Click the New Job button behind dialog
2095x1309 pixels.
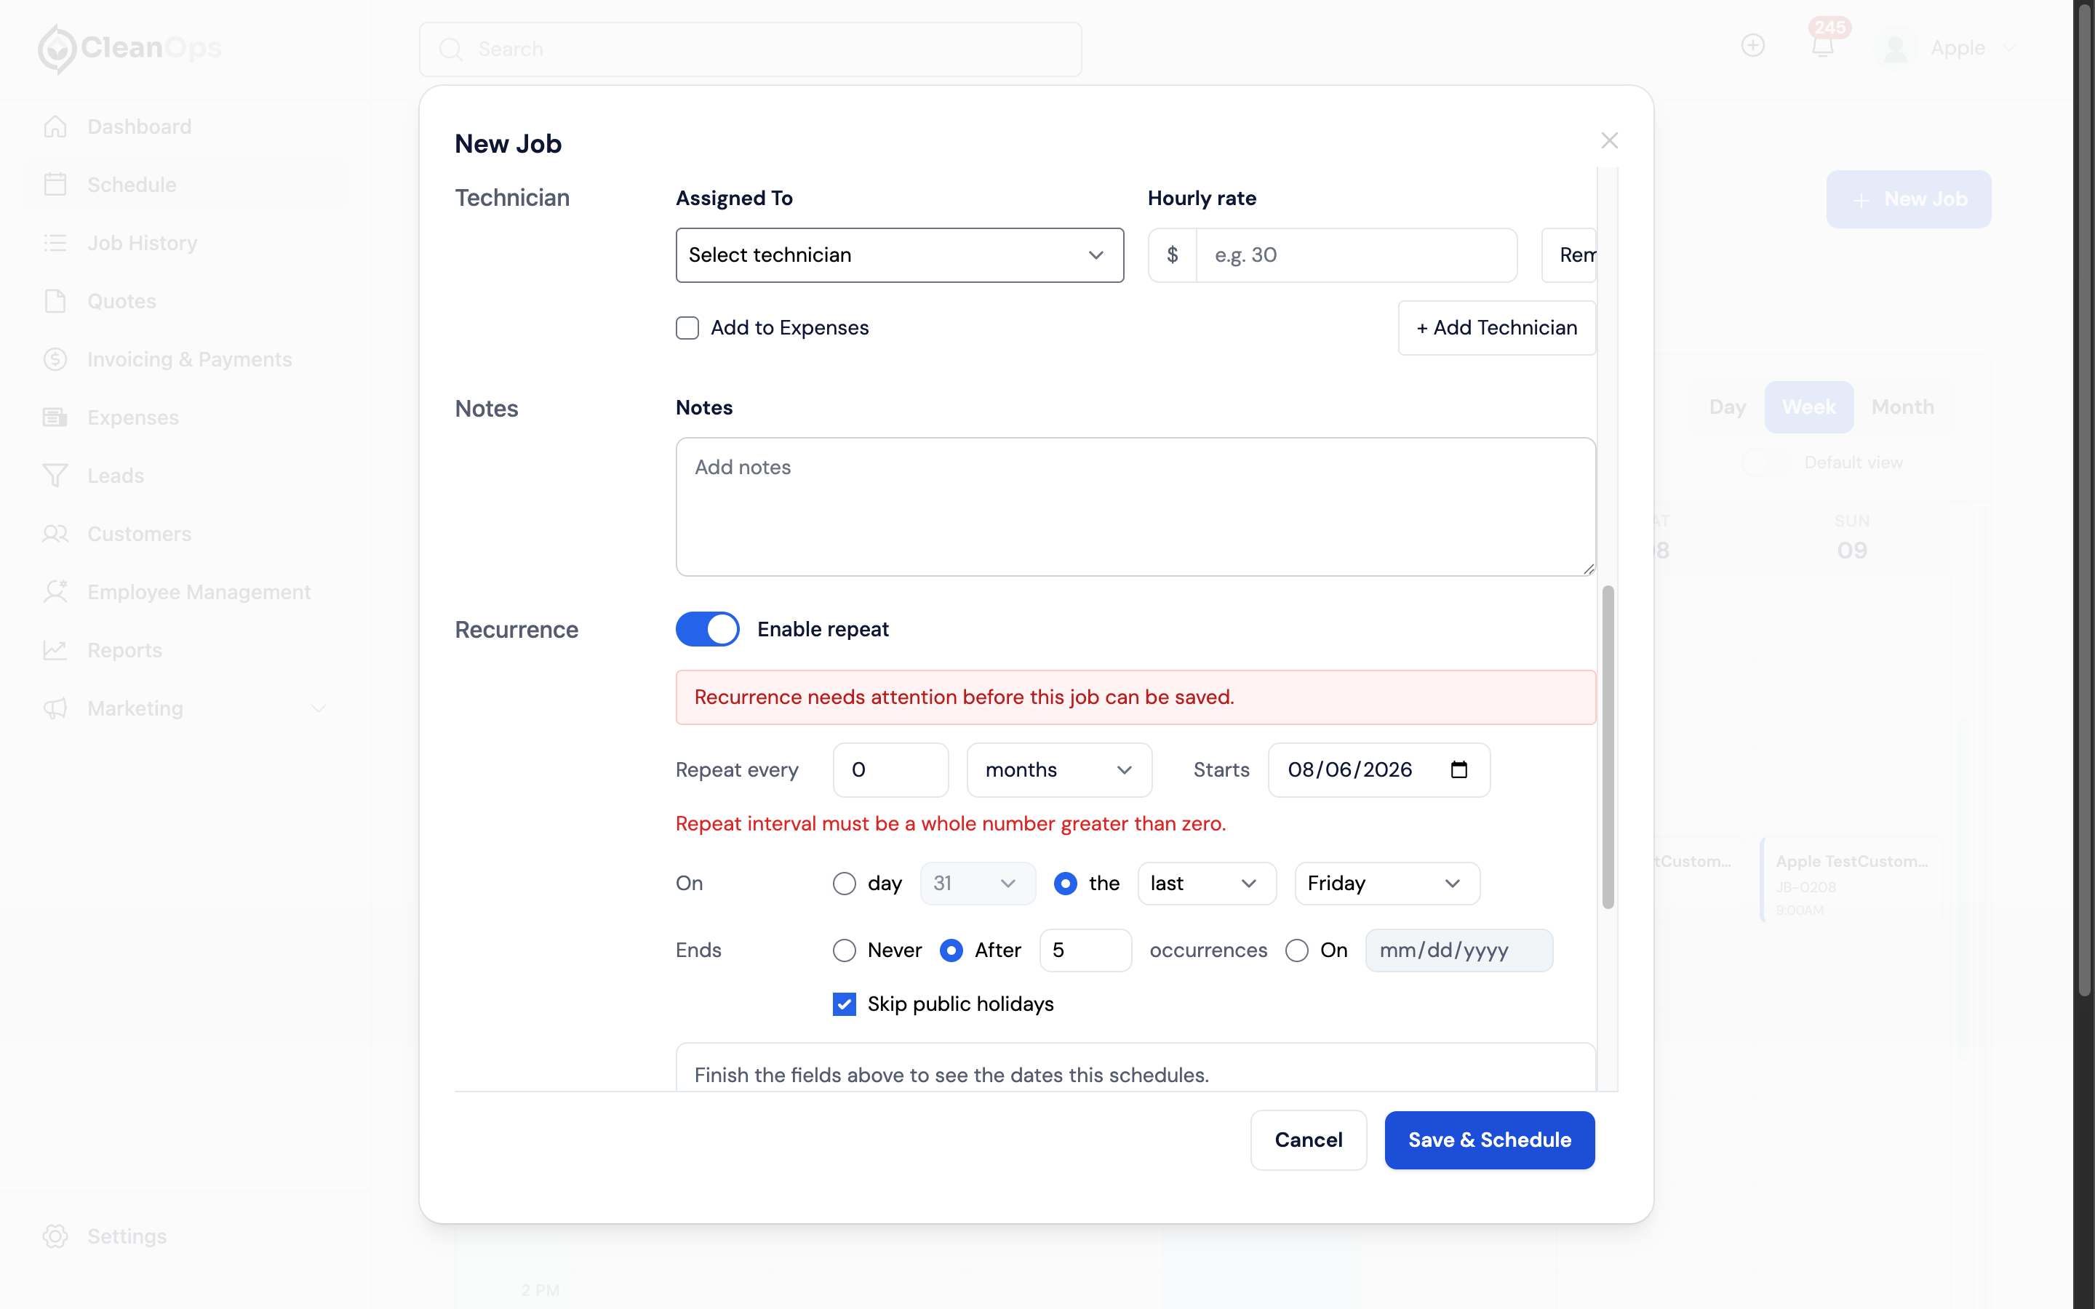(1909, 199)
